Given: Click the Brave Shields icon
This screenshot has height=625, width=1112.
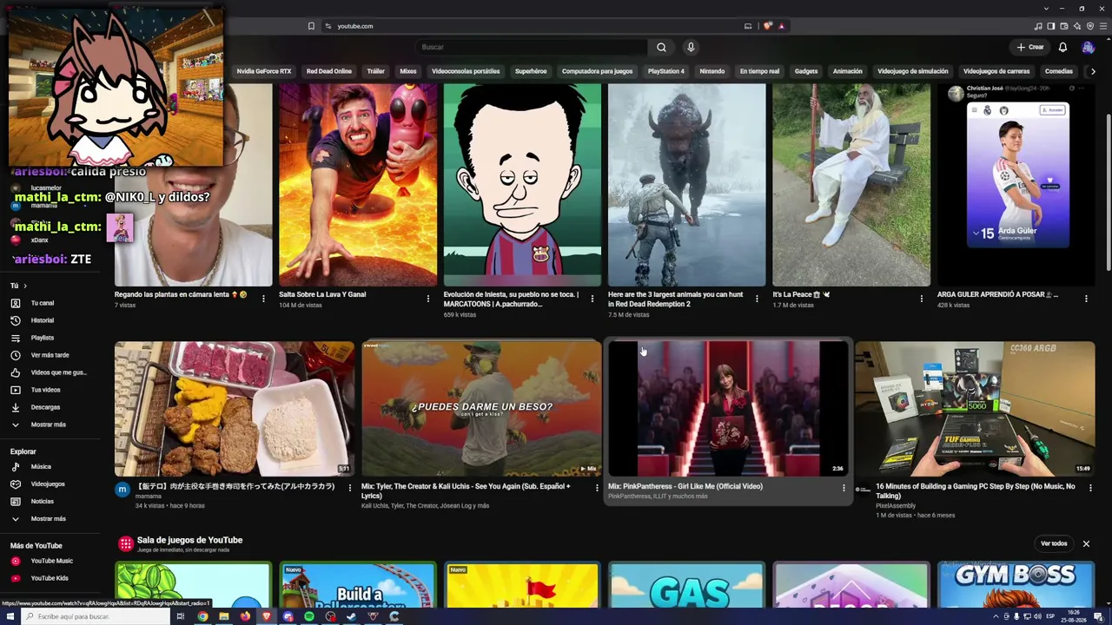Looking at the screenshot, I should point(767,26).
